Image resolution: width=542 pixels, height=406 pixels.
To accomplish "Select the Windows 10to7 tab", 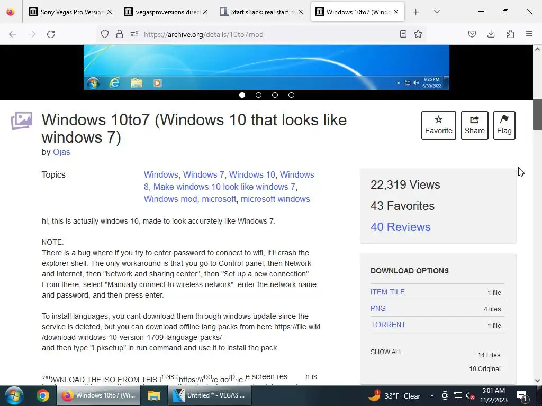I will (x=358, y=12).
